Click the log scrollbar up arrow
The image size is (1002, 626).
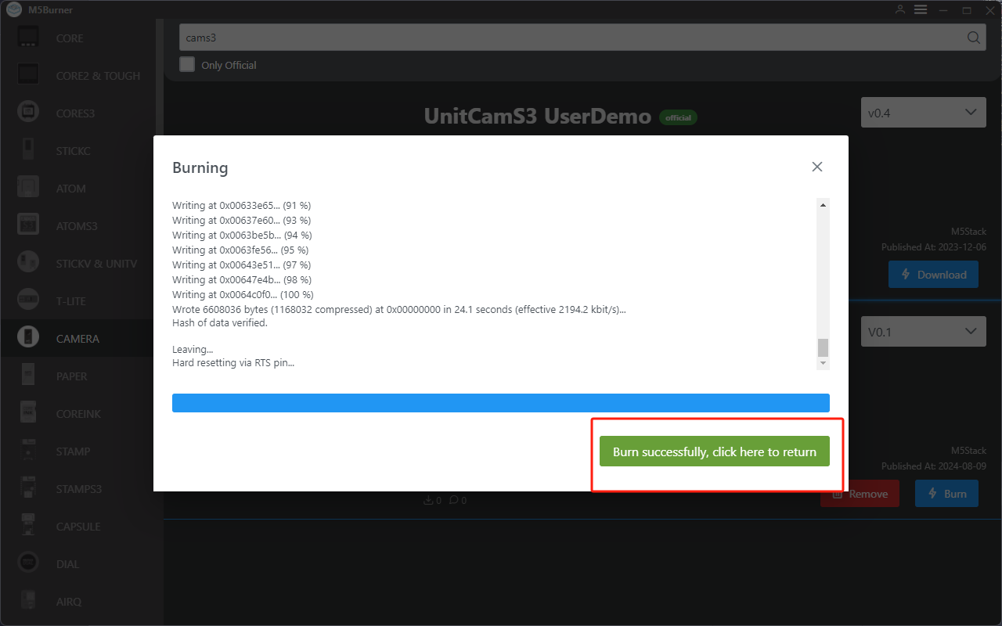click(823, 205)
